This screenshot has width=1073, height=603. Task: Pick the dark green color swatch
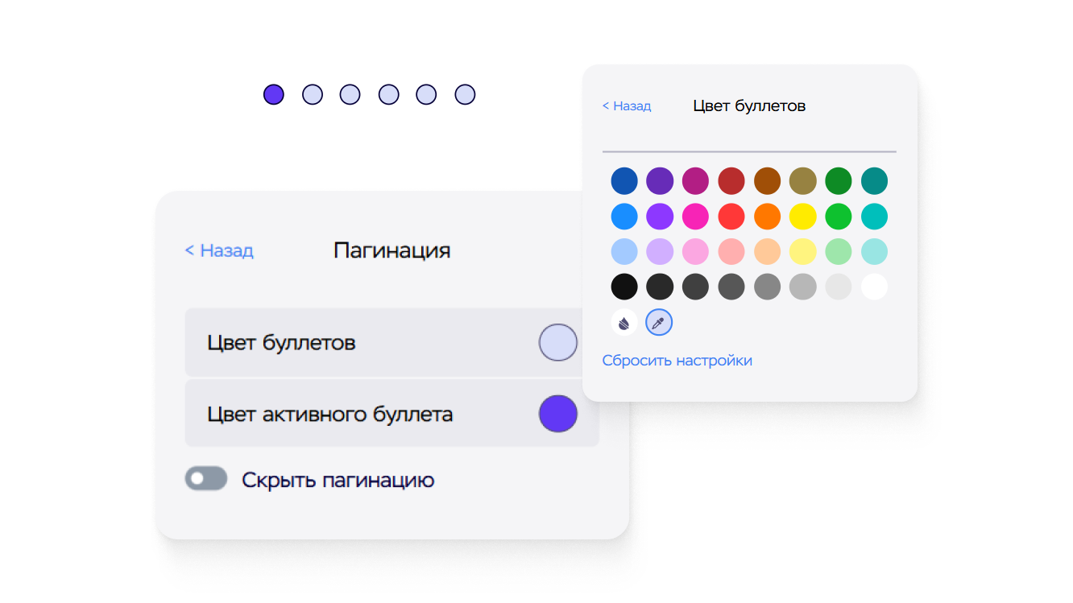point(839,181)
